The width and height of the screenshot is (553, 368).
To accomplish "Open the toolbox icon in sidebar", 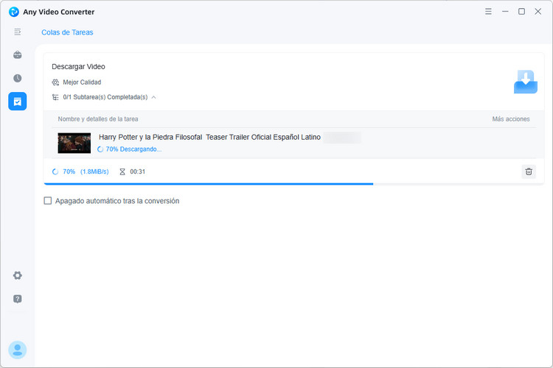I will click(x=17, y=55).
